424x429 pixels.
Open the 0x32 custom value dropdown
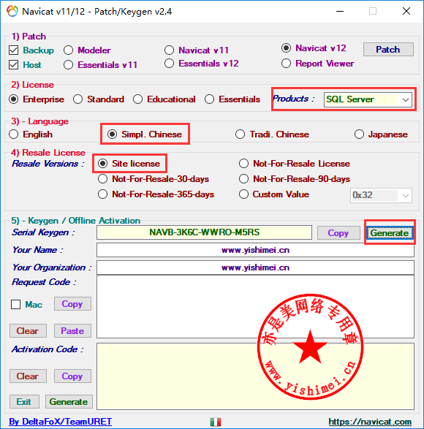[381, 195]
